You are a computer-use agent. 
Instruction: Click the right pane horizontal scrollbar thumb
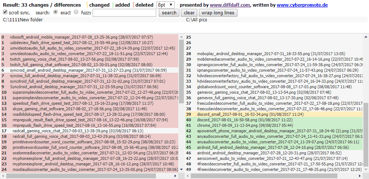coord(264,176)
